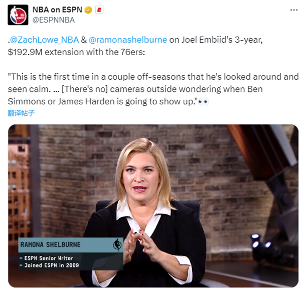Click the RAMONA SHELBURNE name caption

(x=51, y=245)
